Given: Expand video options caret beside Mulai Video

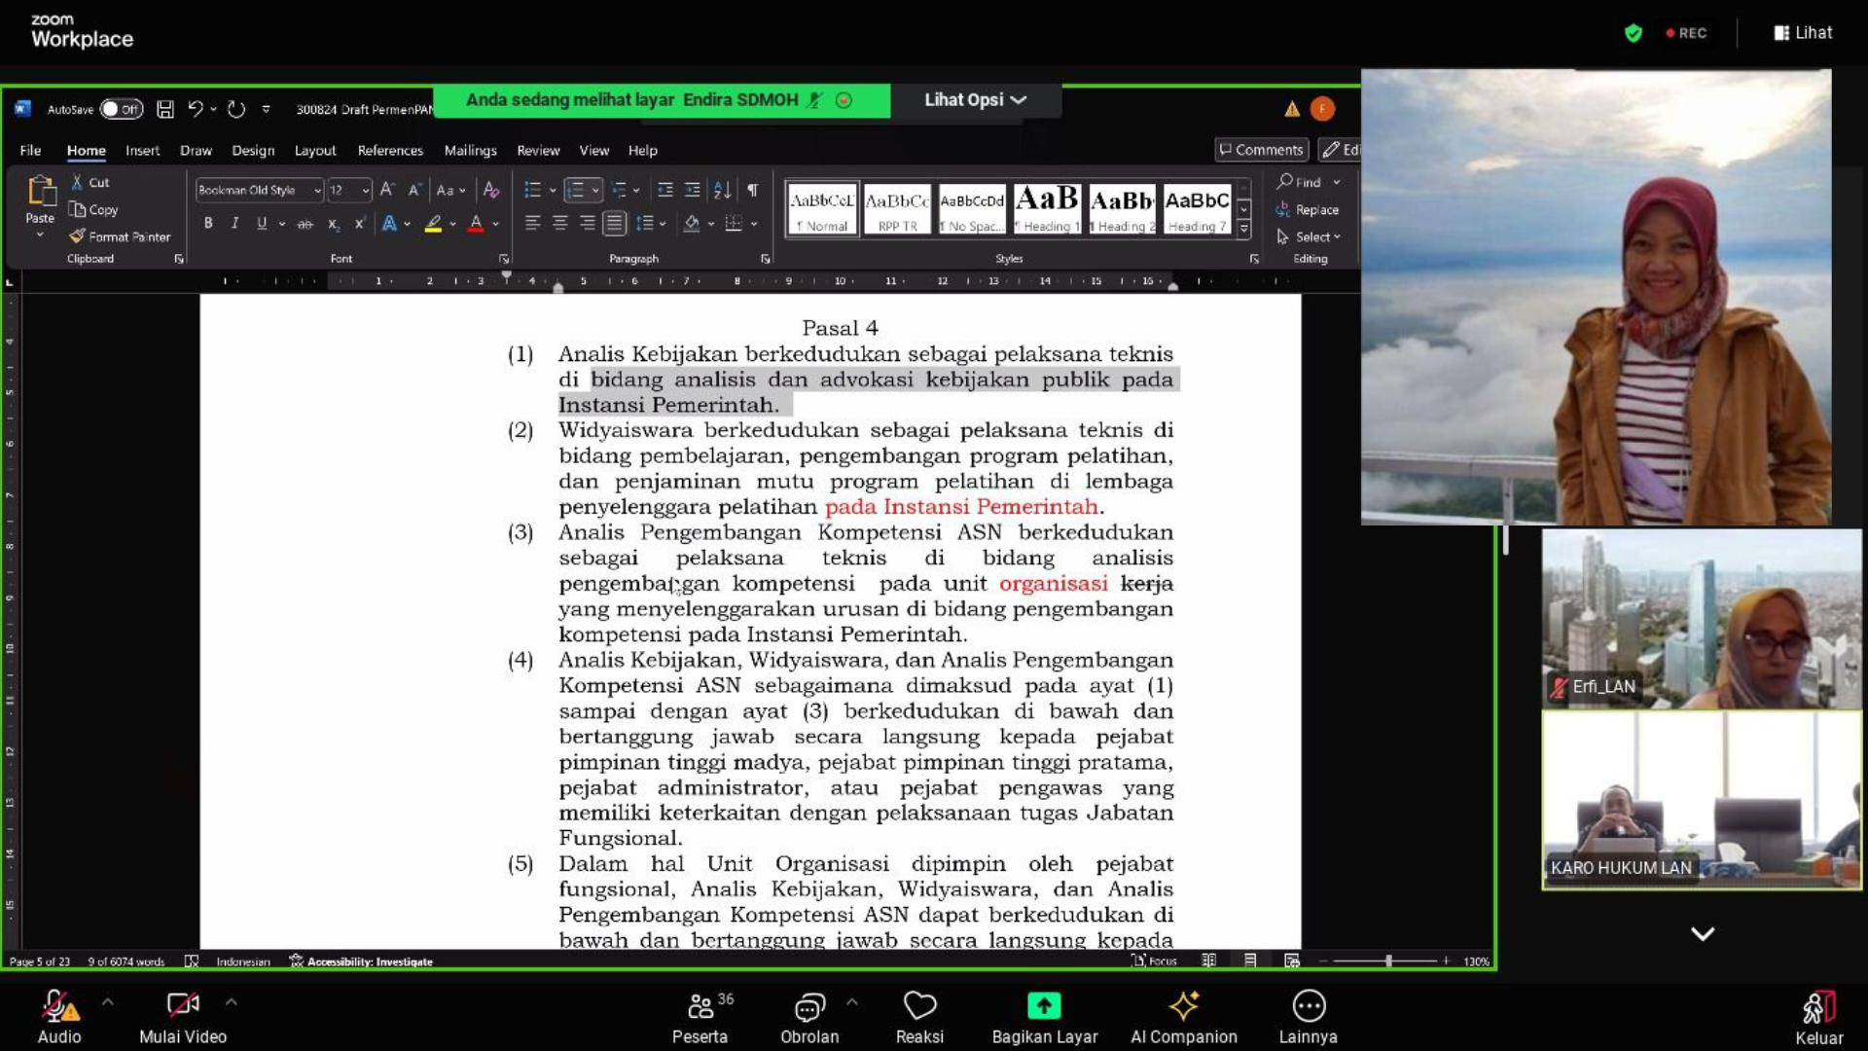Looking at the screenshot, I should (232, 1000).
